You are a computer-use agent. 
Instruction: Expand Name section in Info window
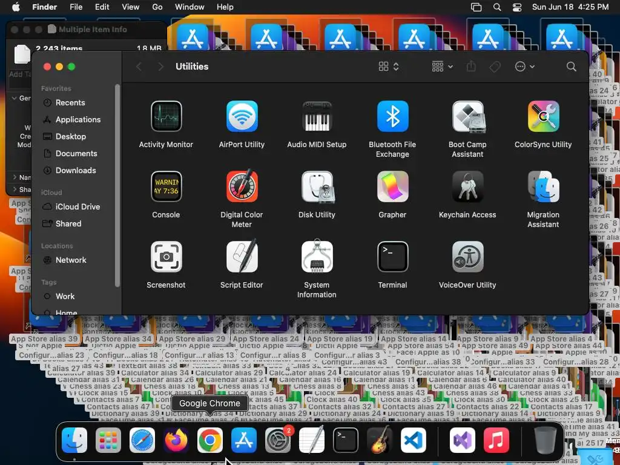pos(15,177)
